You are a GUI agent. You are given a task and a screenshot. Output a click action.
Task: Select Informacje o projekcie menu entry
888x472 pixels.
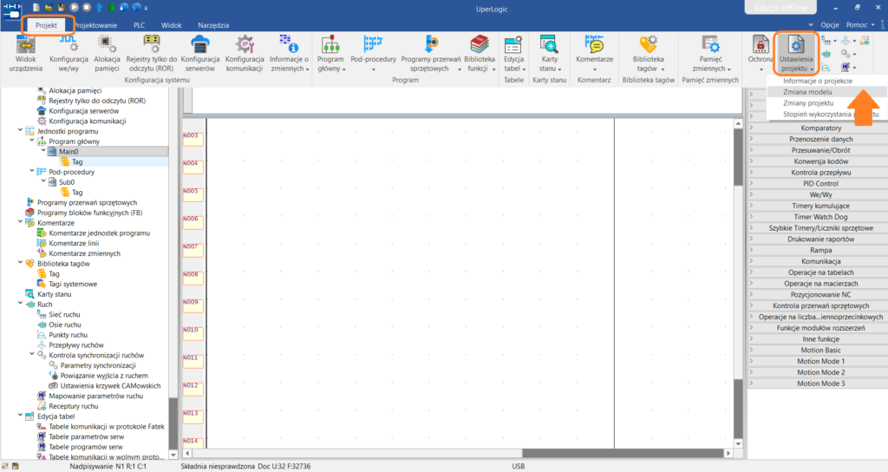tap(818, 81)
